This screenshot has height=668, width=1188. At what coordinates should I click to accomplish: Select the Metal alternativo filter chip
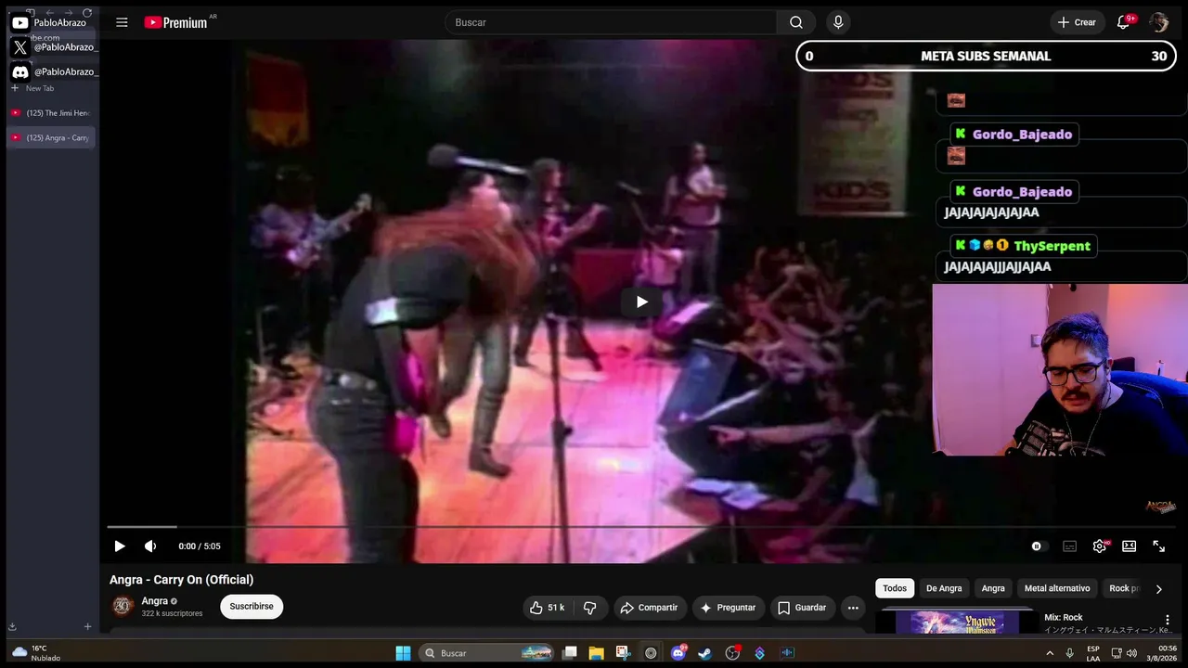click(1057, 588)
